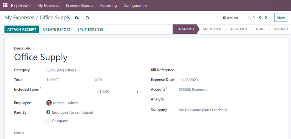
Task: Open Expense Reports menu
Action: [x=79, y=5]
